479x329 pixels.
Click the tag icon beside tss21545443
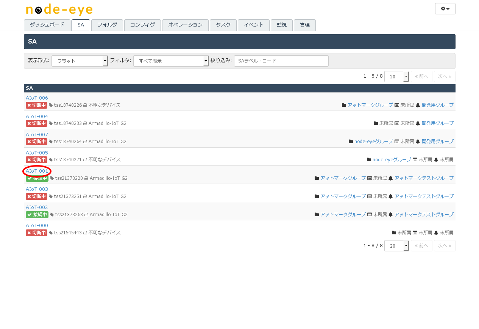51,232
